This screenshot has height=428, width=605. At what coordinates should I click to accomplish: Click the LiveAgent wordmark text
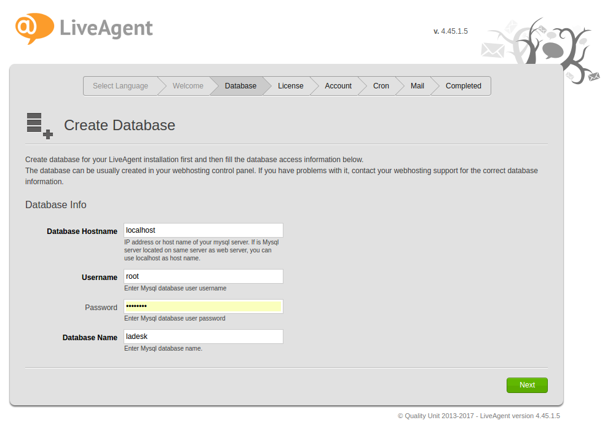tap(106, 28)
